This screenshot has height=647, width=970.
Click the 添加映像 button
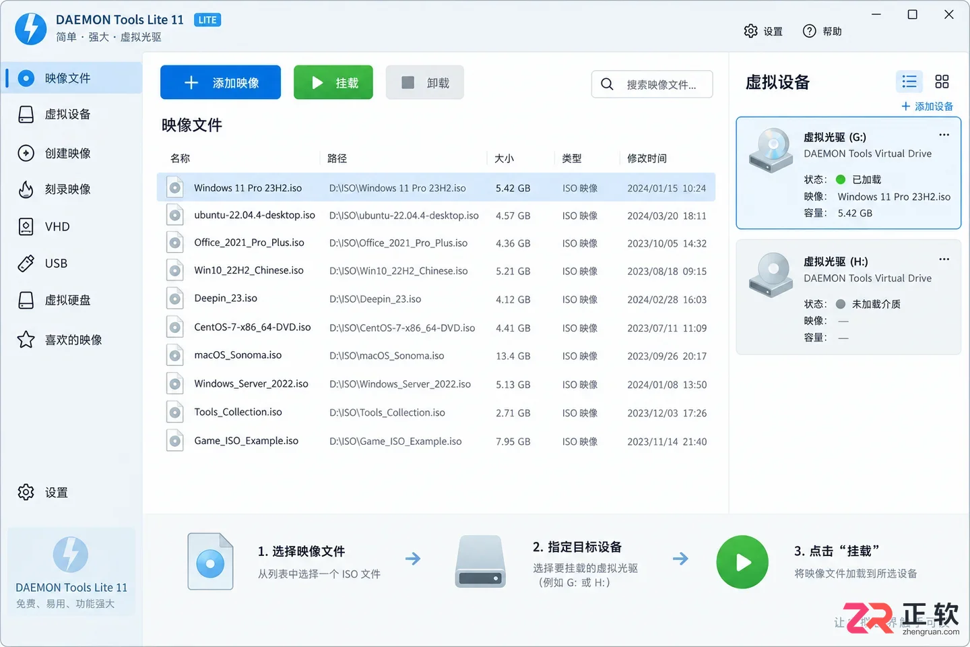220,82
